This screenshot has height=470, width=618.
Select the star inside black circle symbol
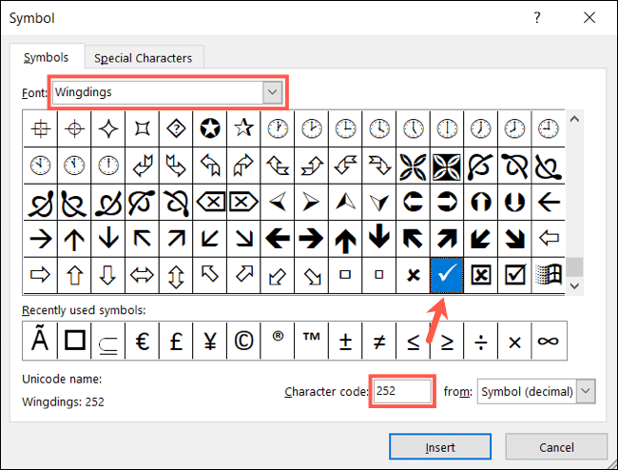(x=210, y=128)
